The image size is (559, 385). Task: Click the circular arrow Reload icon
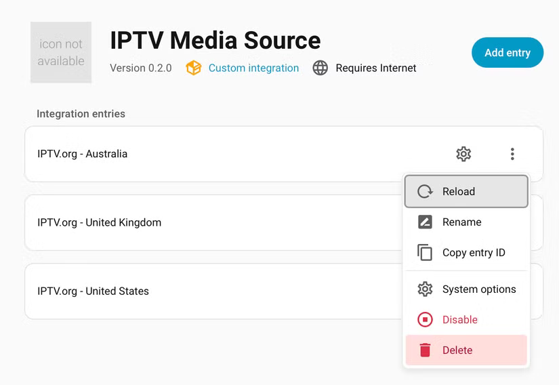[425, 191]
